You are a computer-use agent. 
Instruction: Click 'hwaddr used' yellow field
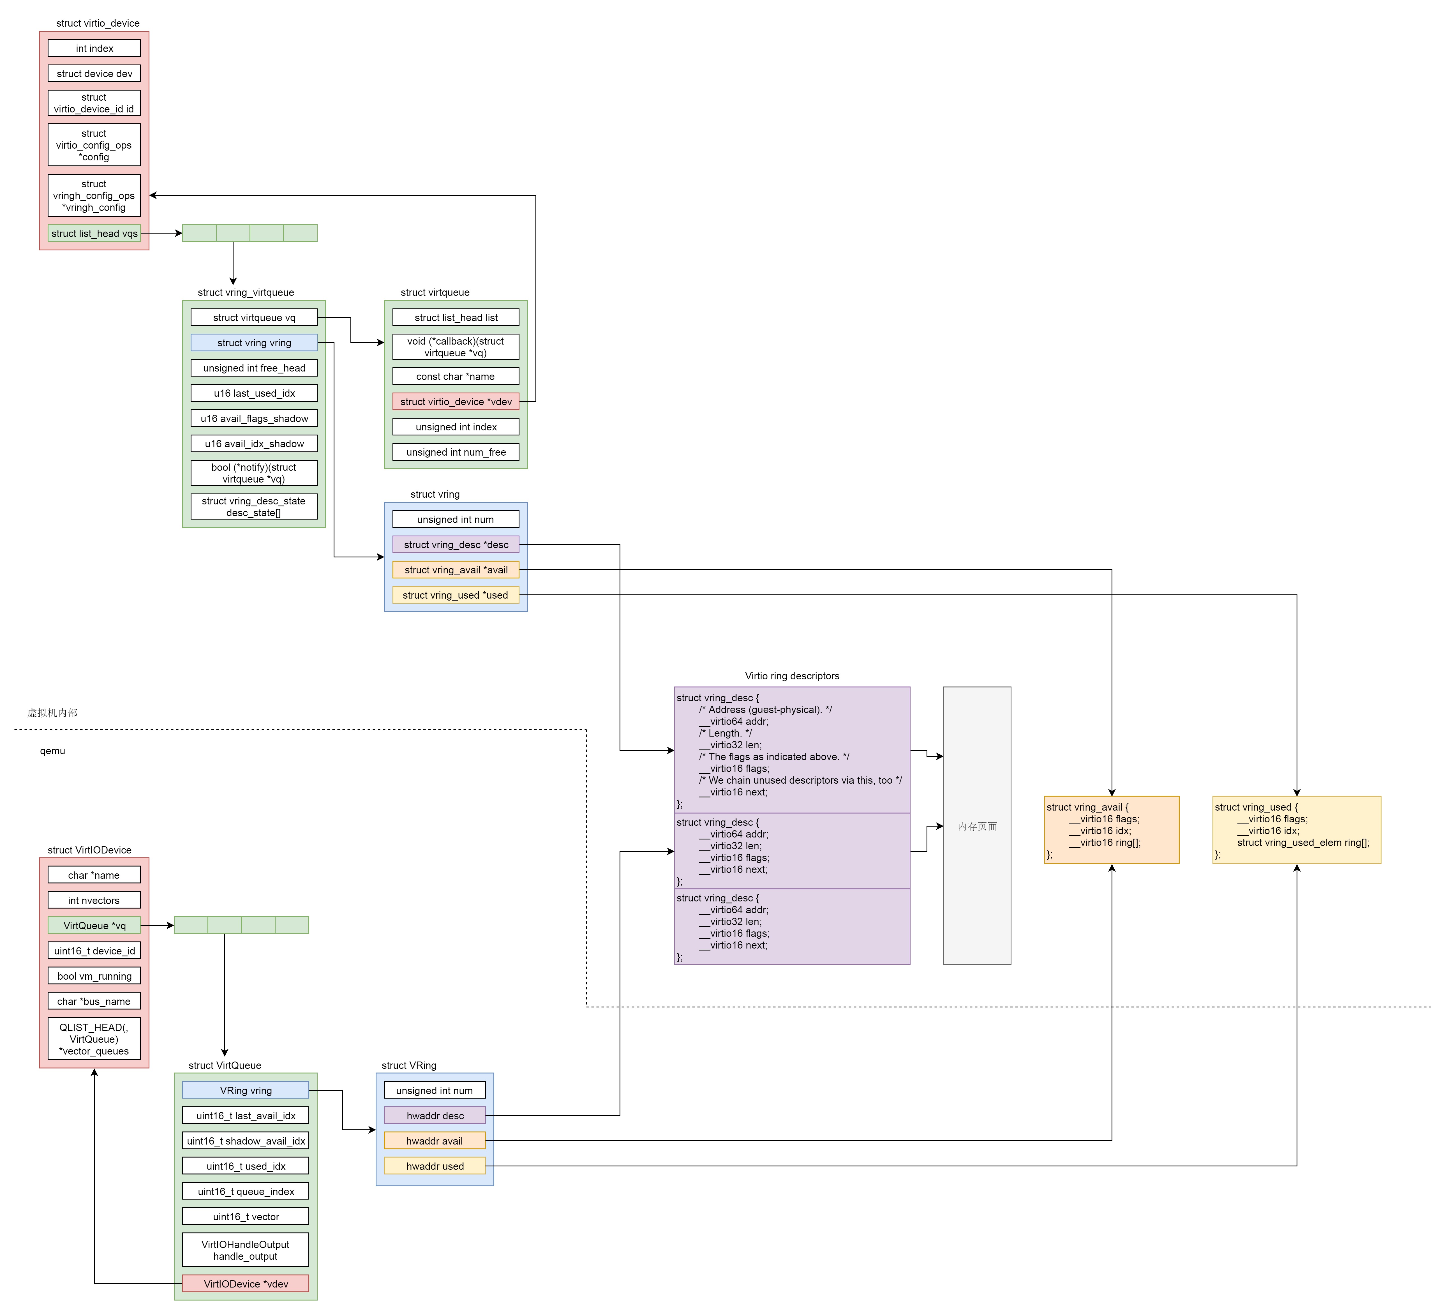pyautogui.click(x=435, y=1166)
